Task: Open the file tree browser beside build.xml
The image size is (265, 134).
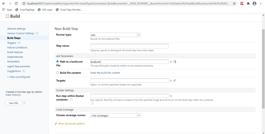Action: [175, 62]
